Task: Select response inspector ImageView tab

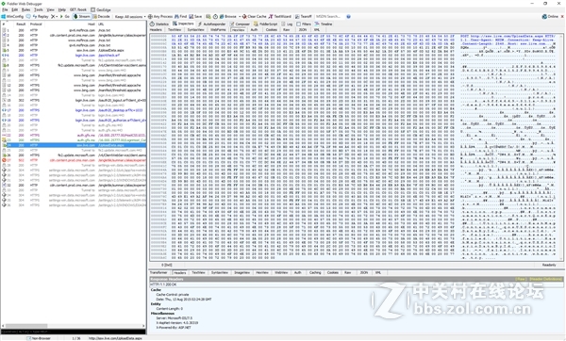Action: coord(241,272)
